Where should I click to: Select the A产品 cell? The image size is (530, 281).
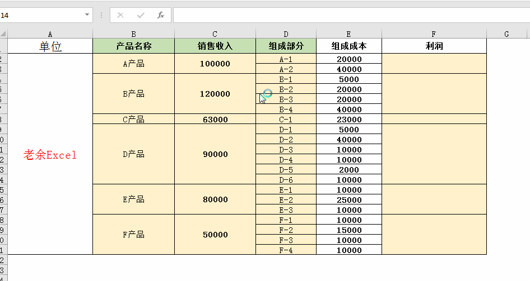(133, 64)
